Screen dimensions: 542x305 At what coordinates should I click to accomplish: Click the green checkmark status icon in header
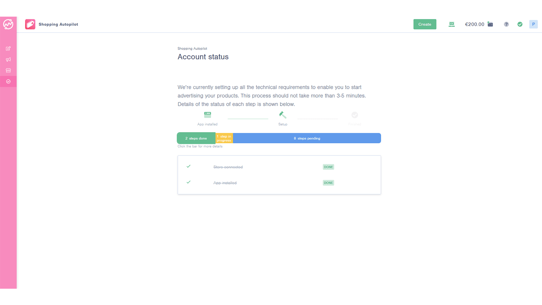point(520,24)
